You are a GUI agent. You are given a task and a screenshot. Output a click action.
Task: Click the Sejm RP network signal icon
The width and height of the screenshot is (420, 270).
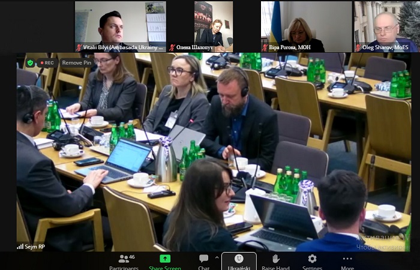click(x=20, y=247)
